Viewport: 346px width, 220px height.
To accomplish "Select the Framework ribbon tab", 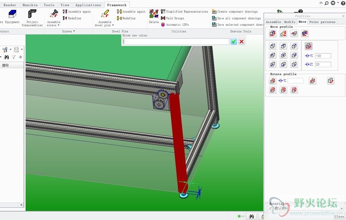I will pyautogui.click(x=117, y=5).
